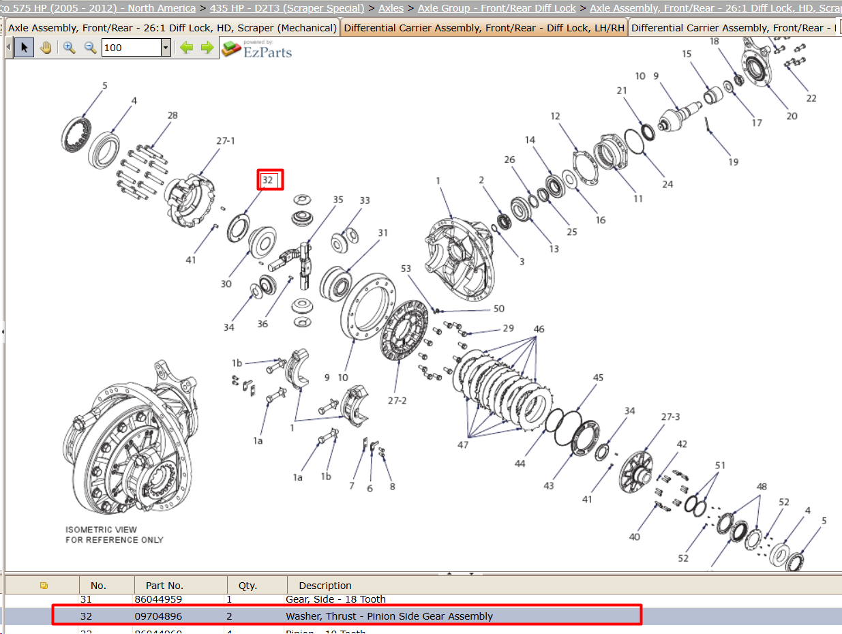Click callout 30 on the diagram
This screenshot has width=842, height=634.
point(226,284)
